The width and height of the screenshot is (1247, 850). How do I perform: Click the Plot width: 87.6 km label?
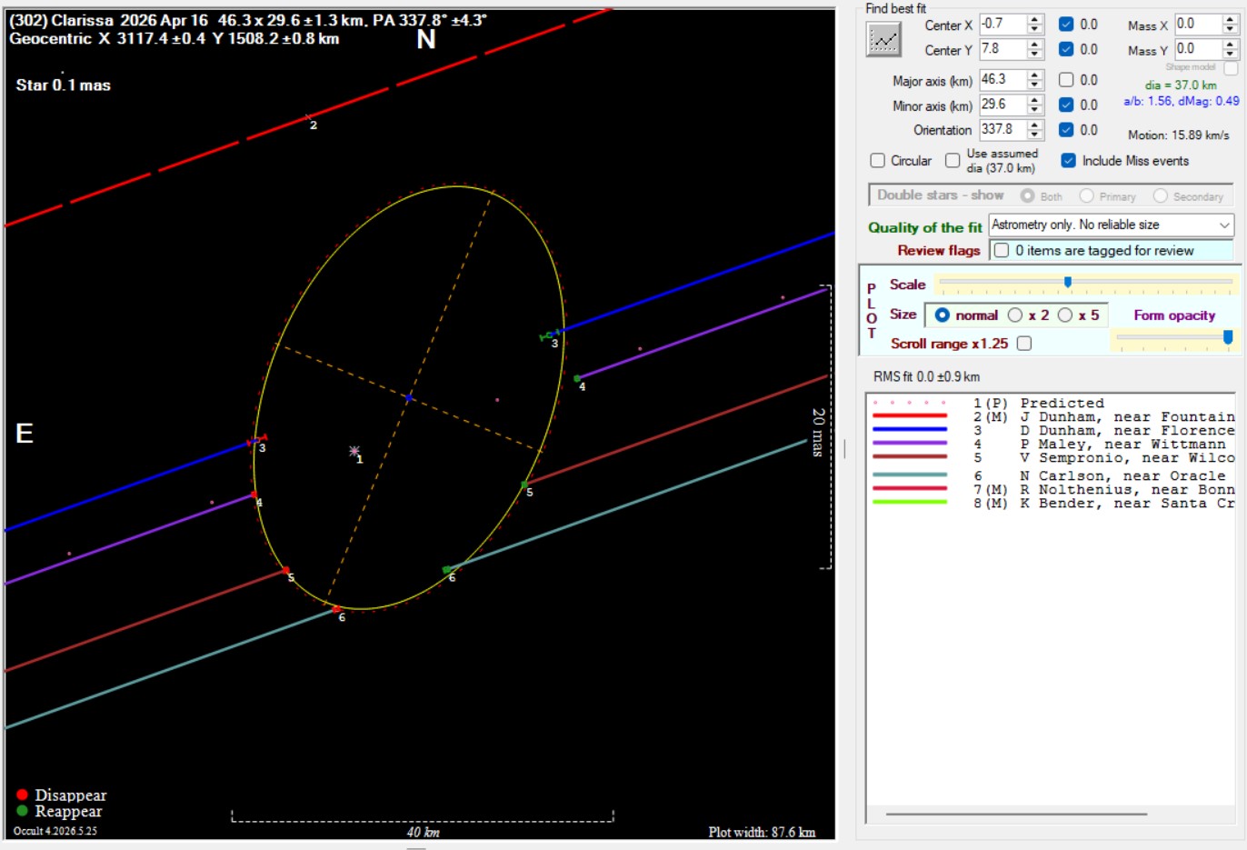[762, 832]
